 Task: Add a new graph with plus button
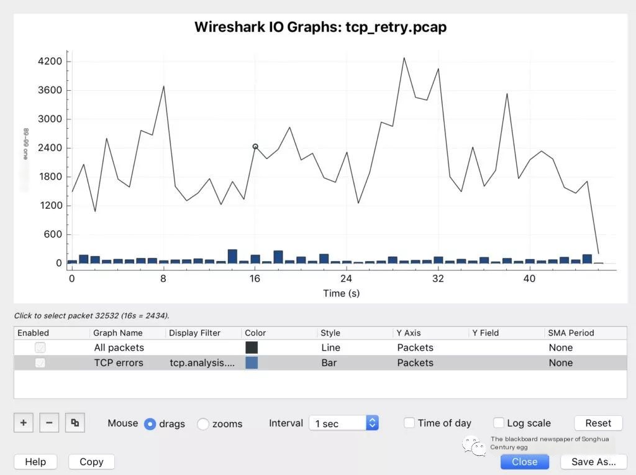tap(24, 423)
